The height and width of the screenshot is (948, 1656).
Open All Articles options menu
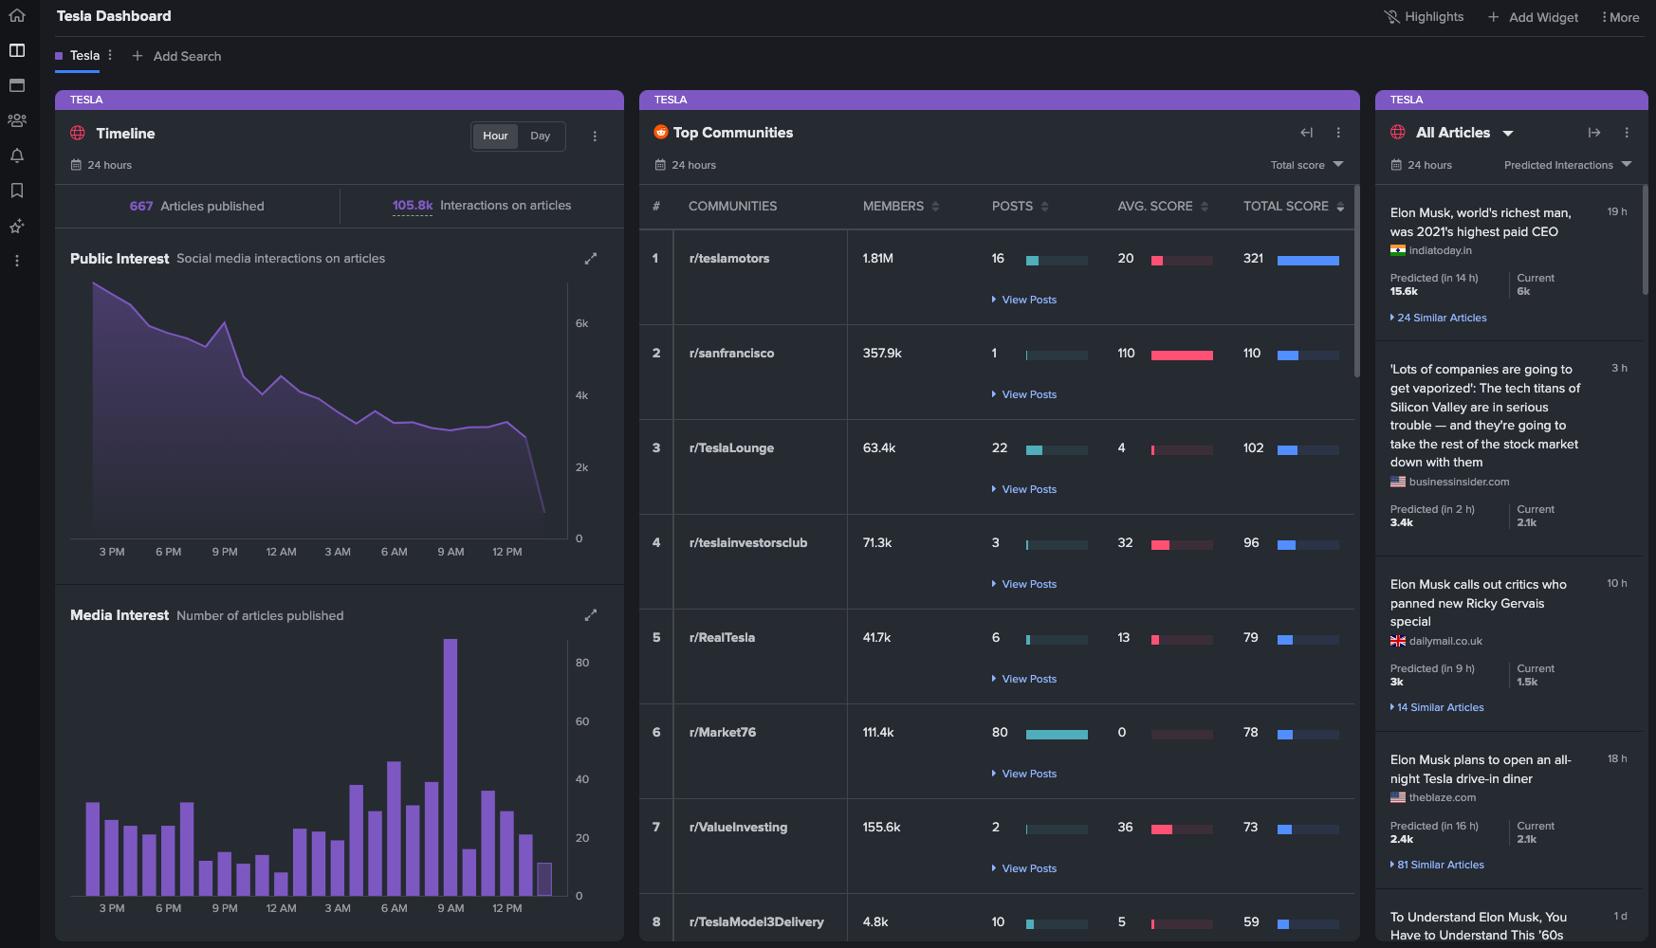[x=1627, y=133]
